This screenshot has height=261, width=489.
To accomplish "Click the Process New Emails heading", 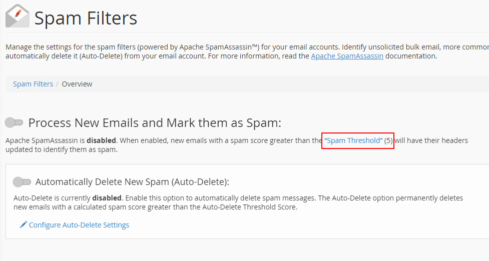I will 155,123.
